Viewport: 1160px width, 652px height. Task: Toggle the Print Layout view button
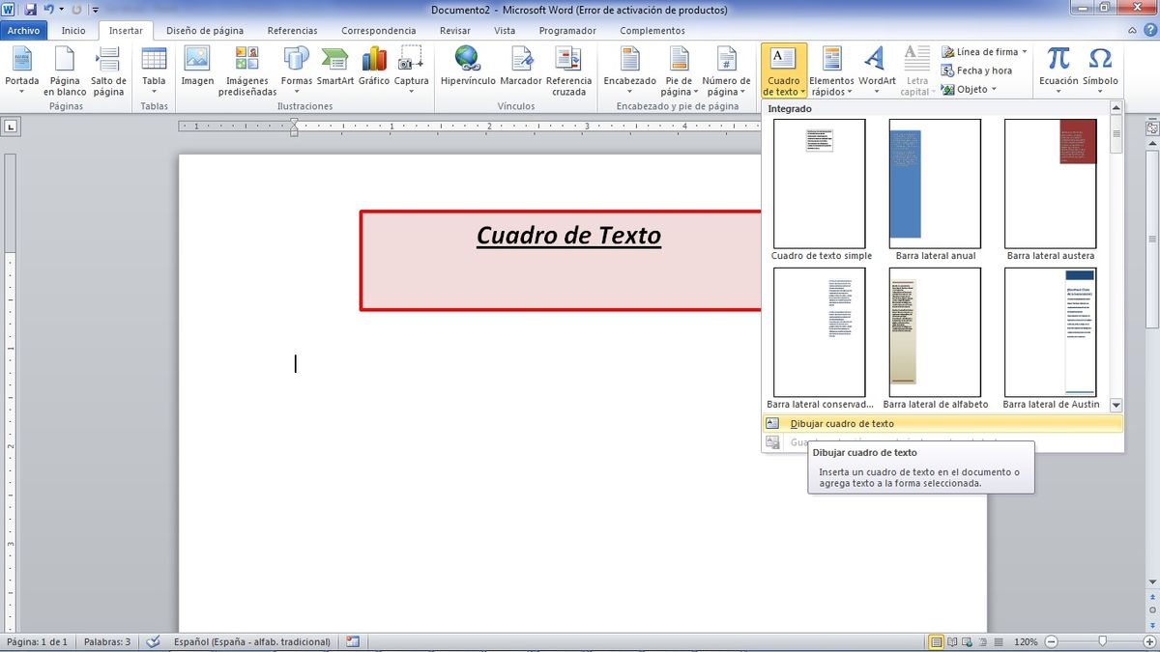(936, 641)
